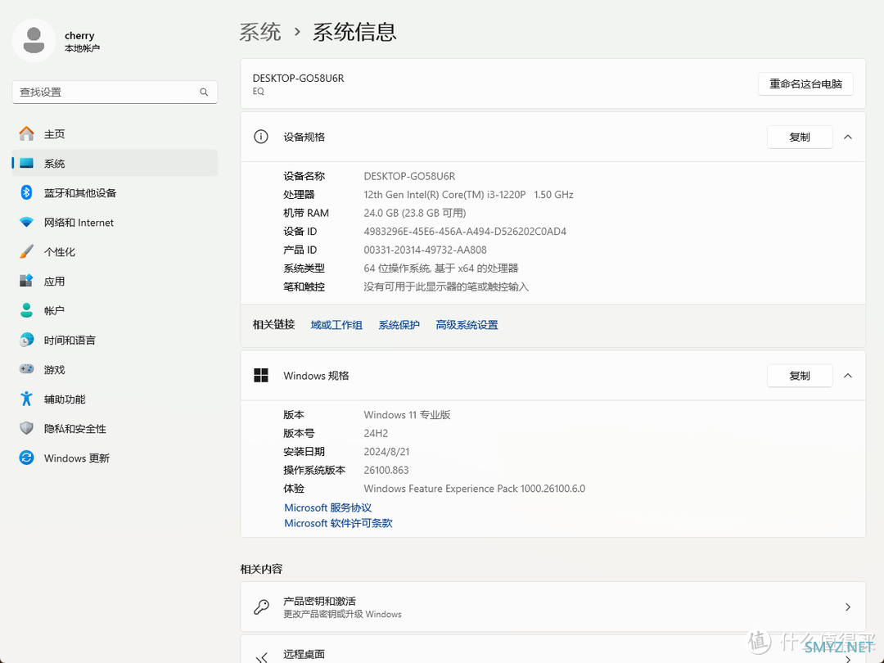Go to 时间和语言 settings
Viewport: 884px width, 663px height.
(x=115, y=340)
